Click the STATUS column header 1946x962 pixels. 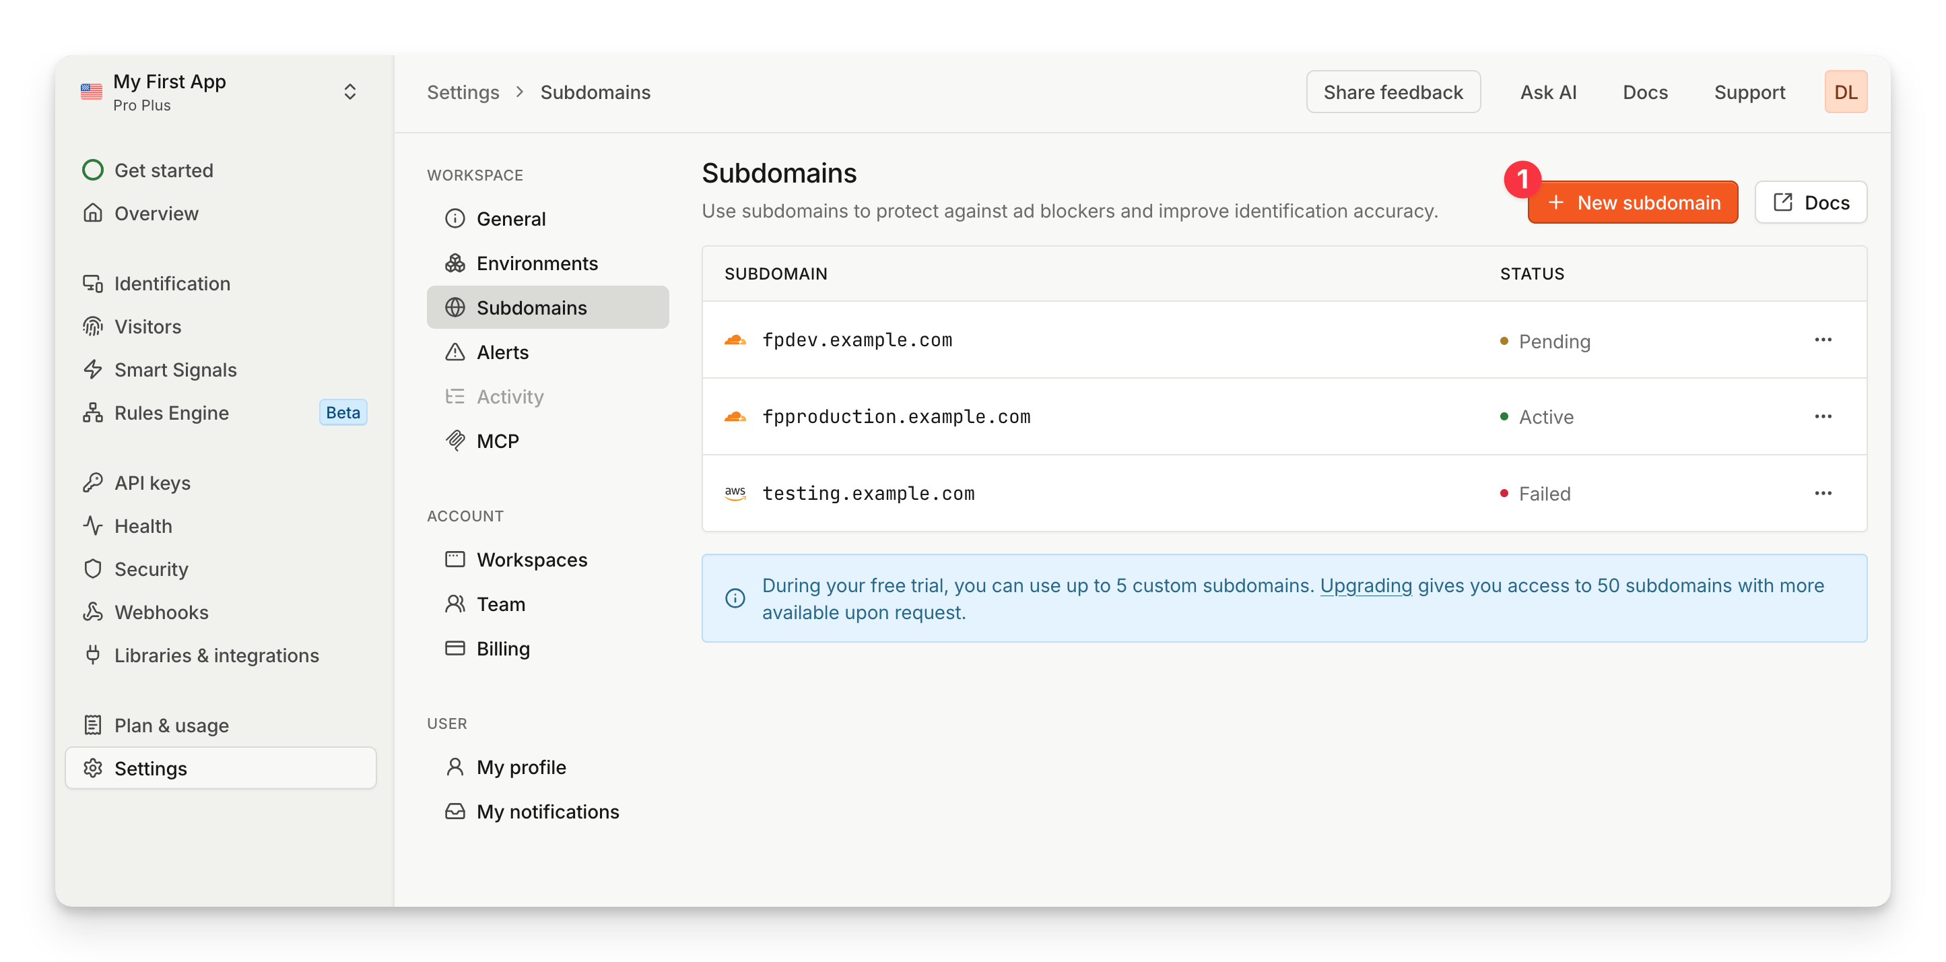(x=1532, y=274)
